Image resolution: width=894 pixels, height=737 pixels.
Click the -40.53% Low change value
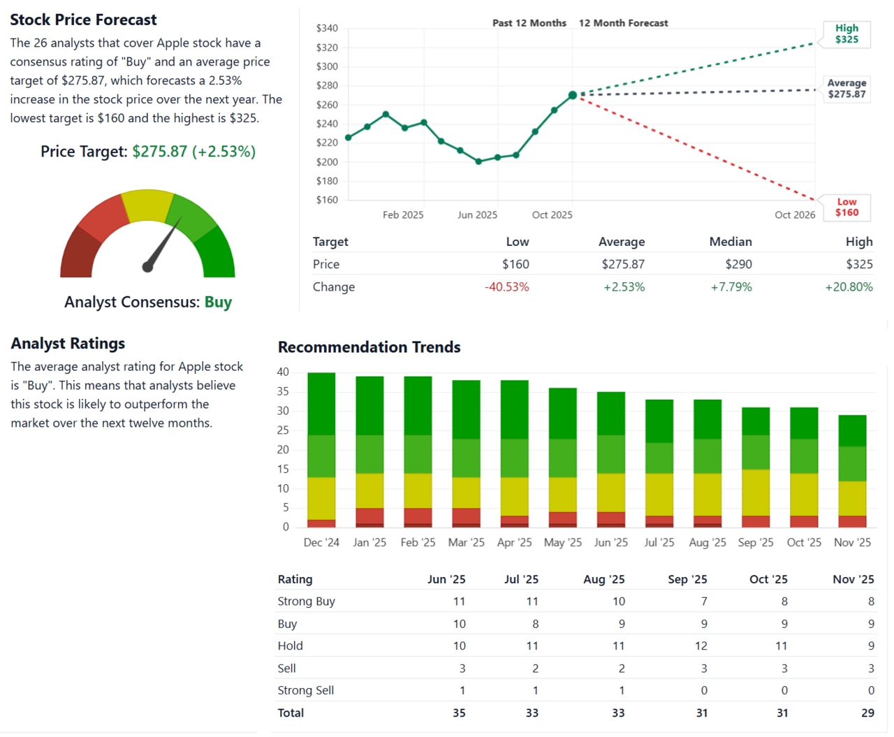[x=506, y=287]
